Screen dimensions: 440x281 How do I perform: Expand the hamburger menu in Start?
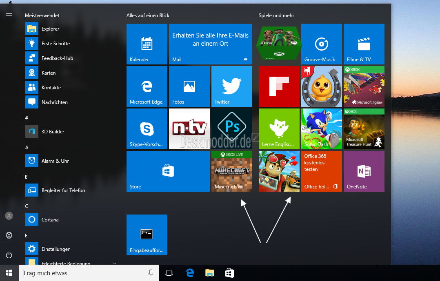pos(9,15)
